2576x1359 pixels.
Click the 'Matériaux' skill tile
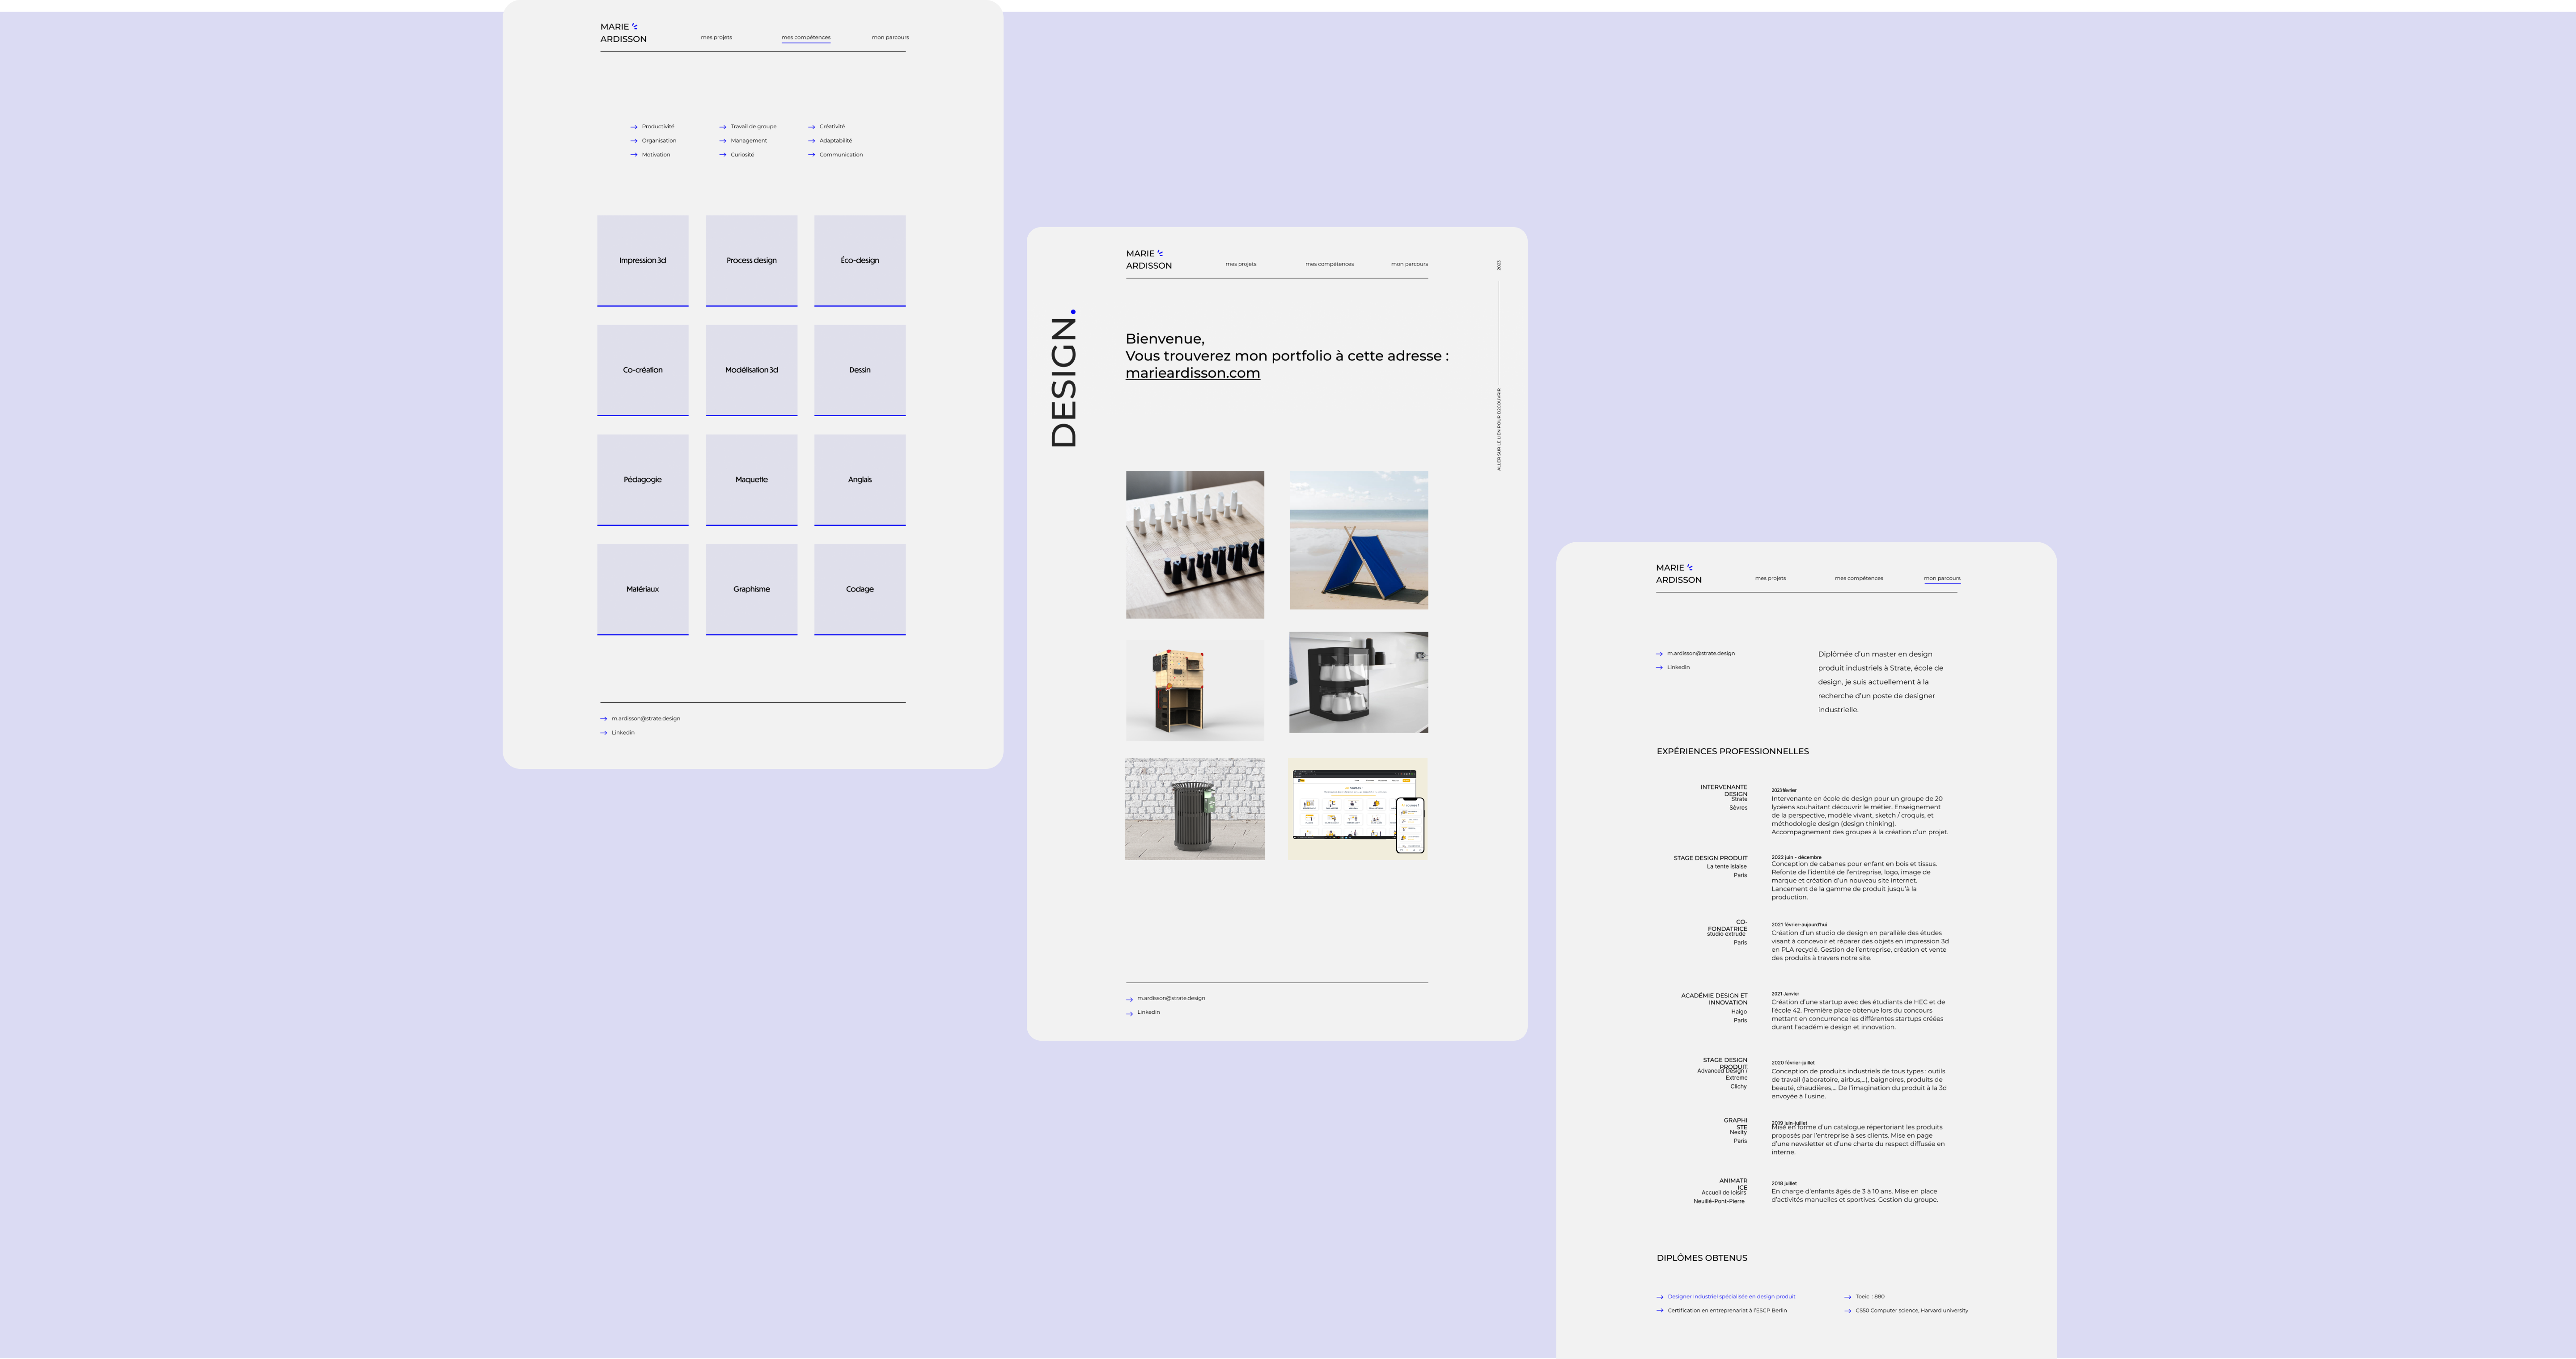[642, 590]
